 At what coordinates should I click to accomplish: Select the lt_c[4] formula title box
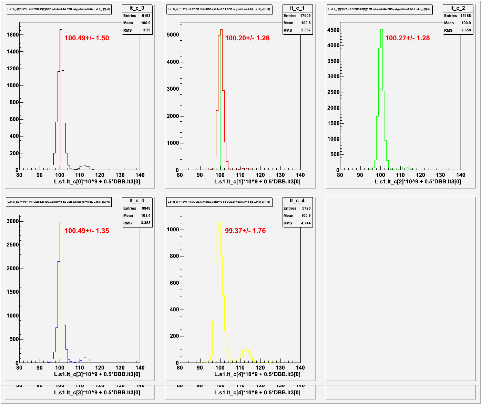[x=219, y=202]
